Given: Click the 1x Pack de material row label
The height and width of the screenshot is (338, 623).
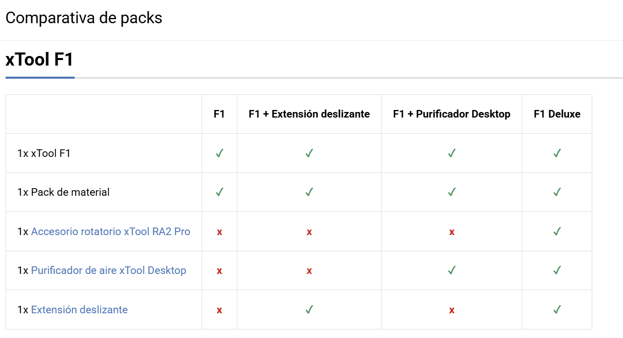Looking at the screenshot, I should 63,192.
